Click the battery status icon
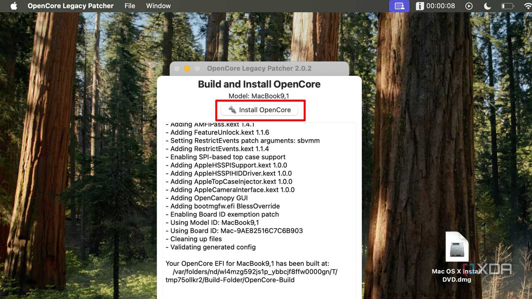Viewport: 532px width, 299px height. (507, 6)
